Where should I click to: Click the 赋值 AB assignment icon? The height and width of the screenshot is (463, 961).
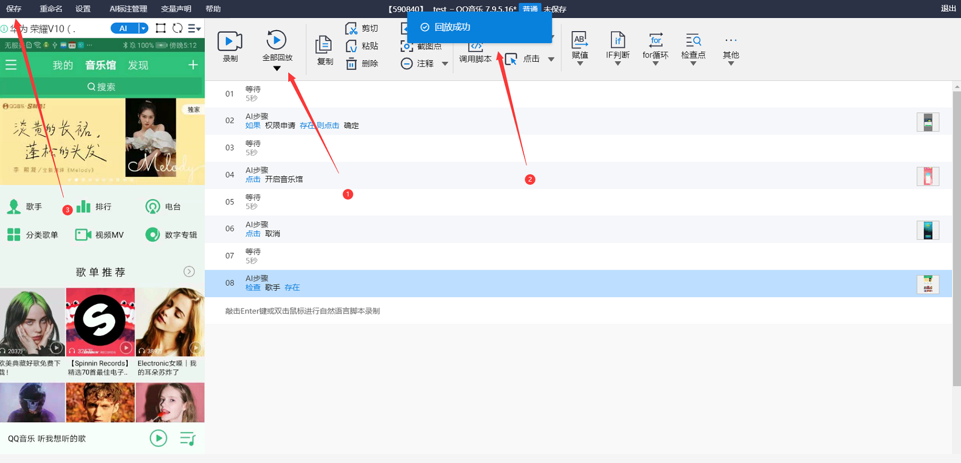point(580,40)
